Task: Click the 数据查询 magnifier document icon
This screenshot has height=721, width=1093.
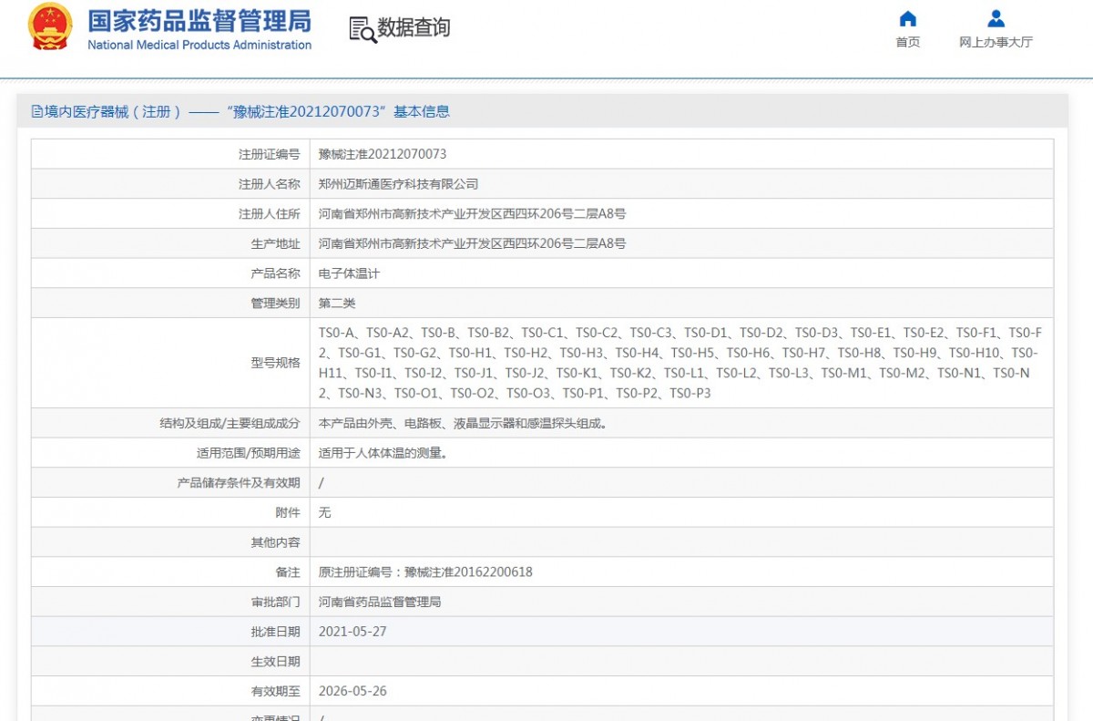Action: [363, 29]
